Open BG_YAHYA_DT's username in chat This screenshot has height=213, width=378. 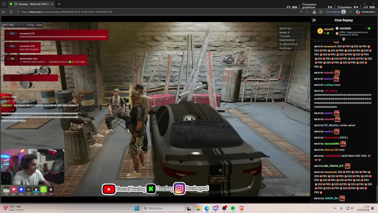334,166
